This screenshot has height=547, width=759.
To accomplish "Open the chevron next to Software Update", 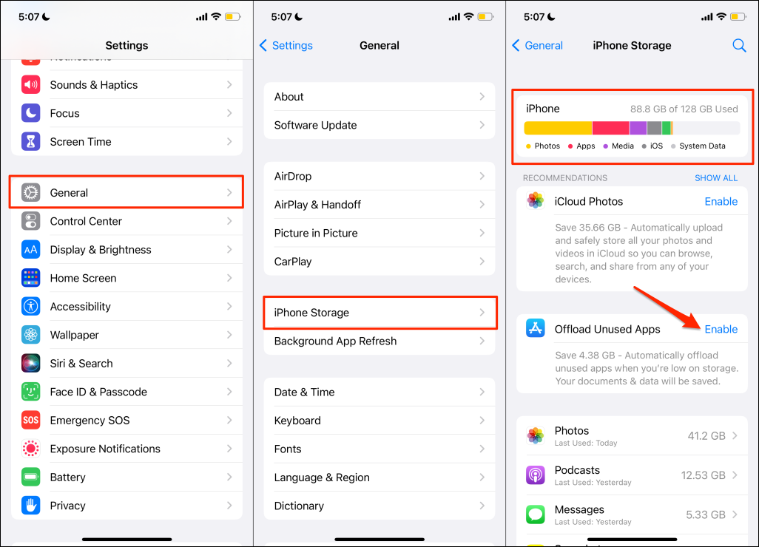I will pos(482,125).
